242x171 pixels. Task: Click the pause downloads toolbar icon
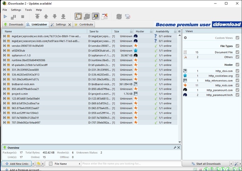[13, 17]
